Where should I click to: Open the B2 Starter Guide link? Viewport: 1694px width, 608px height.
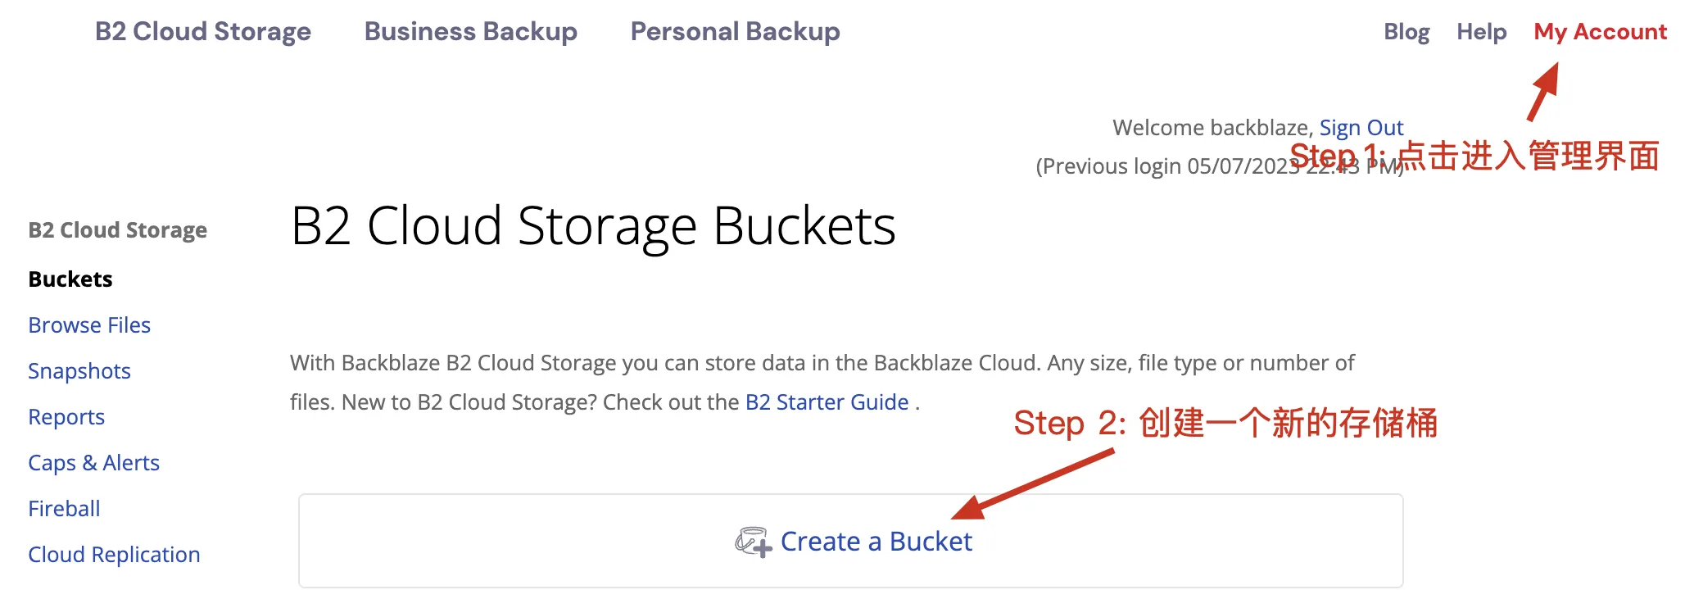(x=827, y=402)
